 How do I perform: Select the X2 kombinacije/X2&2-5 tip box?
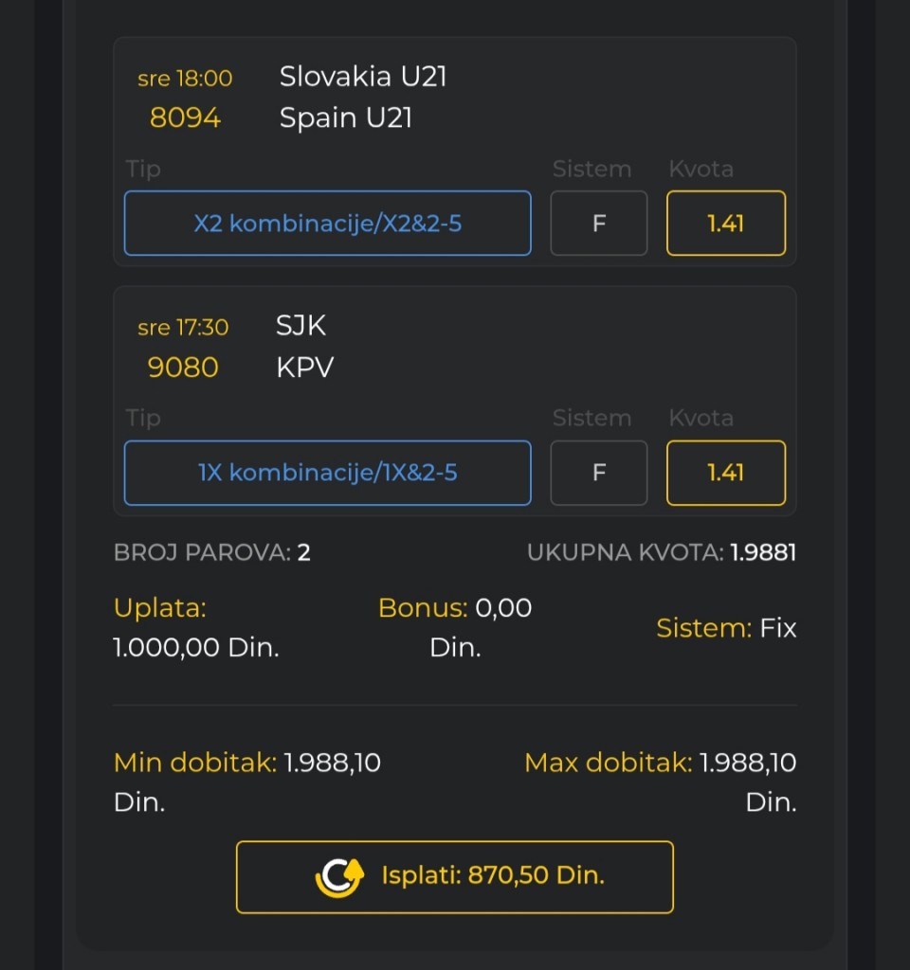click(x=327, y=223)
